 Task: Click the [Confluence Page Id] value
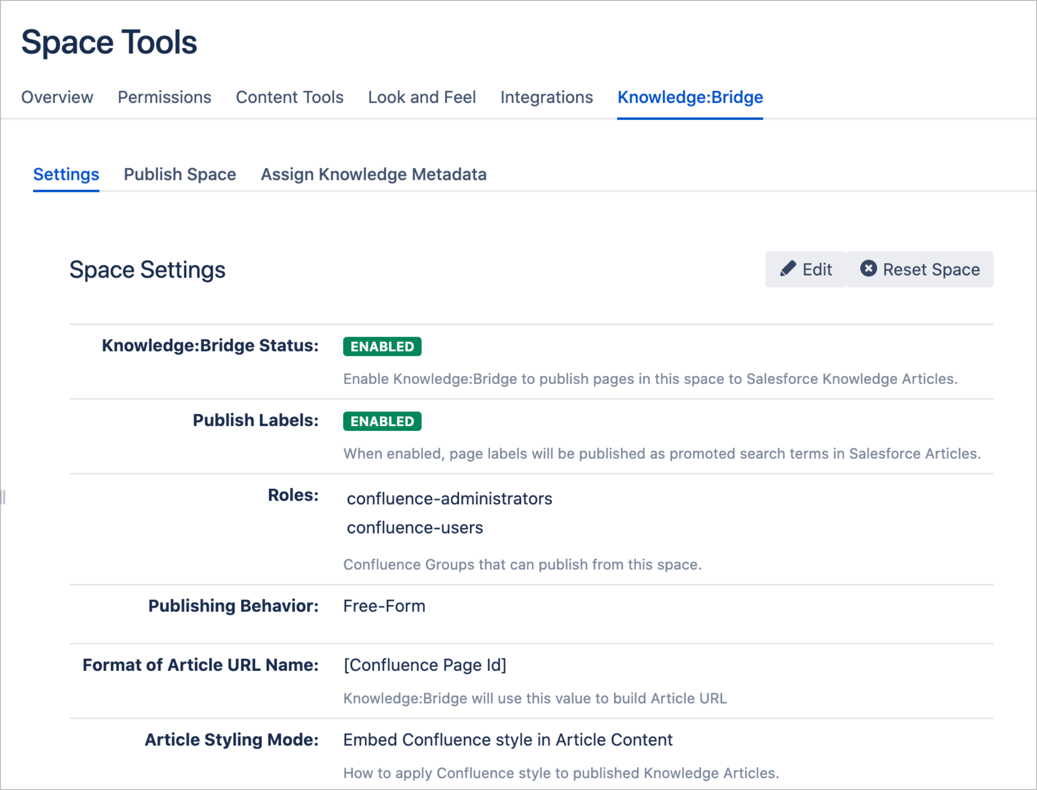(x=425, y=665)
